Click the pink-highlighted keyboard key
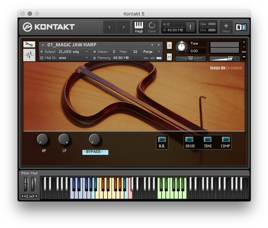Image resolution: width=268 pixels, height=228 pixels. tap(130, 195)
